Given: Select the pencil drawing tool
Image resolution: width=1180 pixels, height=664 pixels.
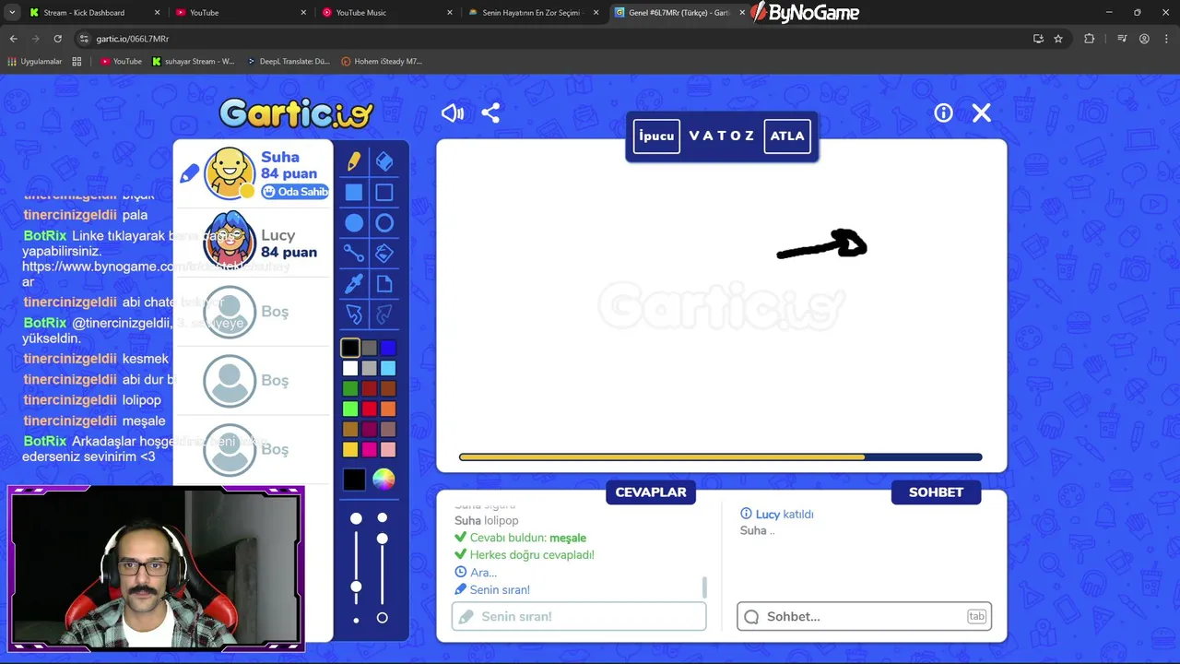Looking at the screenshot, I should pos(354,161).
